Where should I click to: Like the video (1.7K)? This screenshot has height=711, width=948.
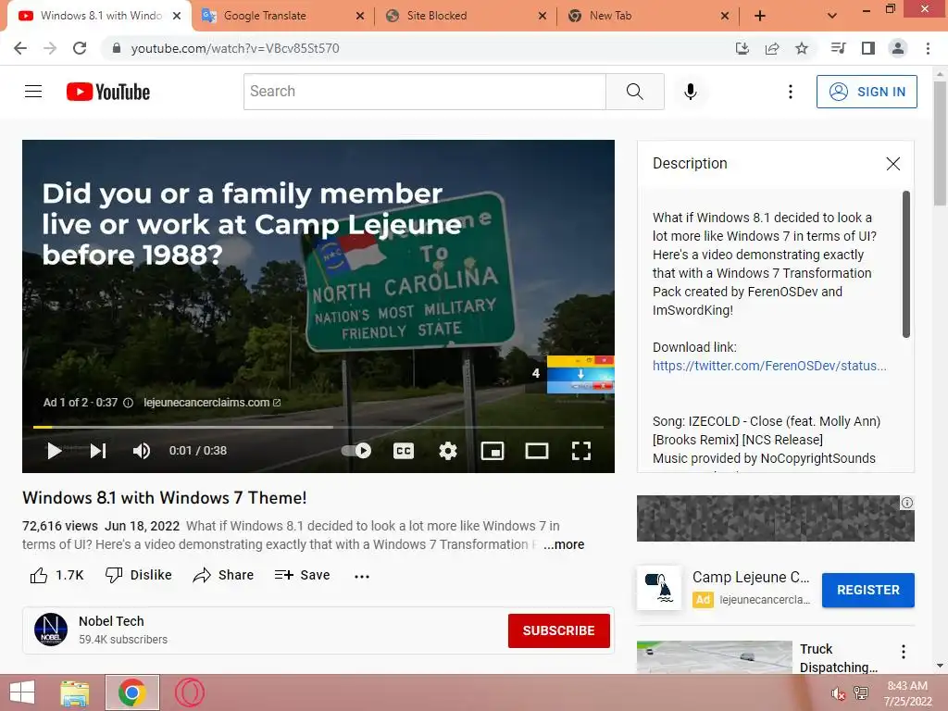(x=57, y=575)
